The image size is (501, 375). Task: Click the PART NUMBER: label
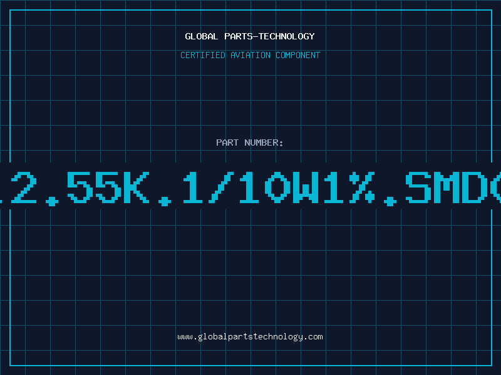coord(250,142)
